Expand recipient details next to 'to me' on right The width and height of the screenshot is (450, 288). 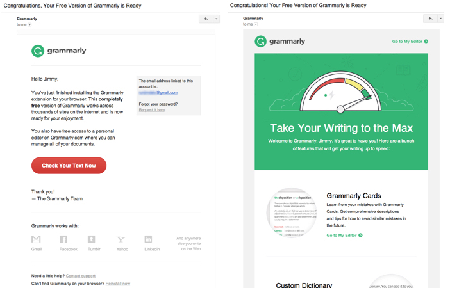(256, 25)
